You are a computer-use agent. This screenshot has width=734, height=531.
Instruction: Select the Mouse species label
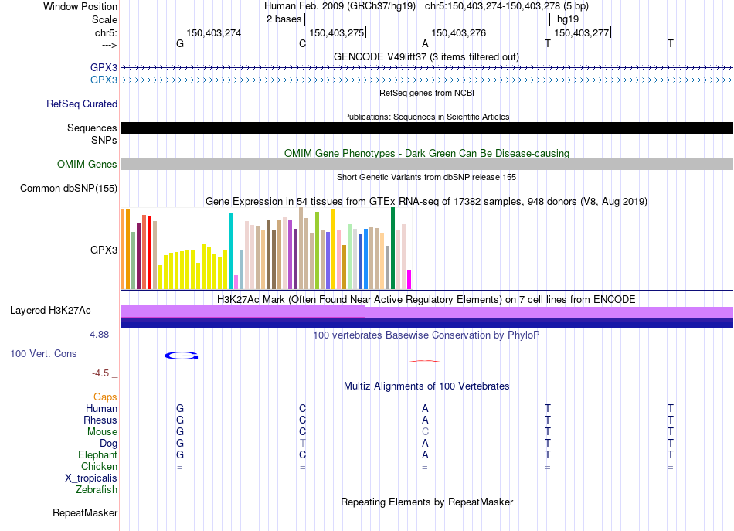[x=102, y=432]
